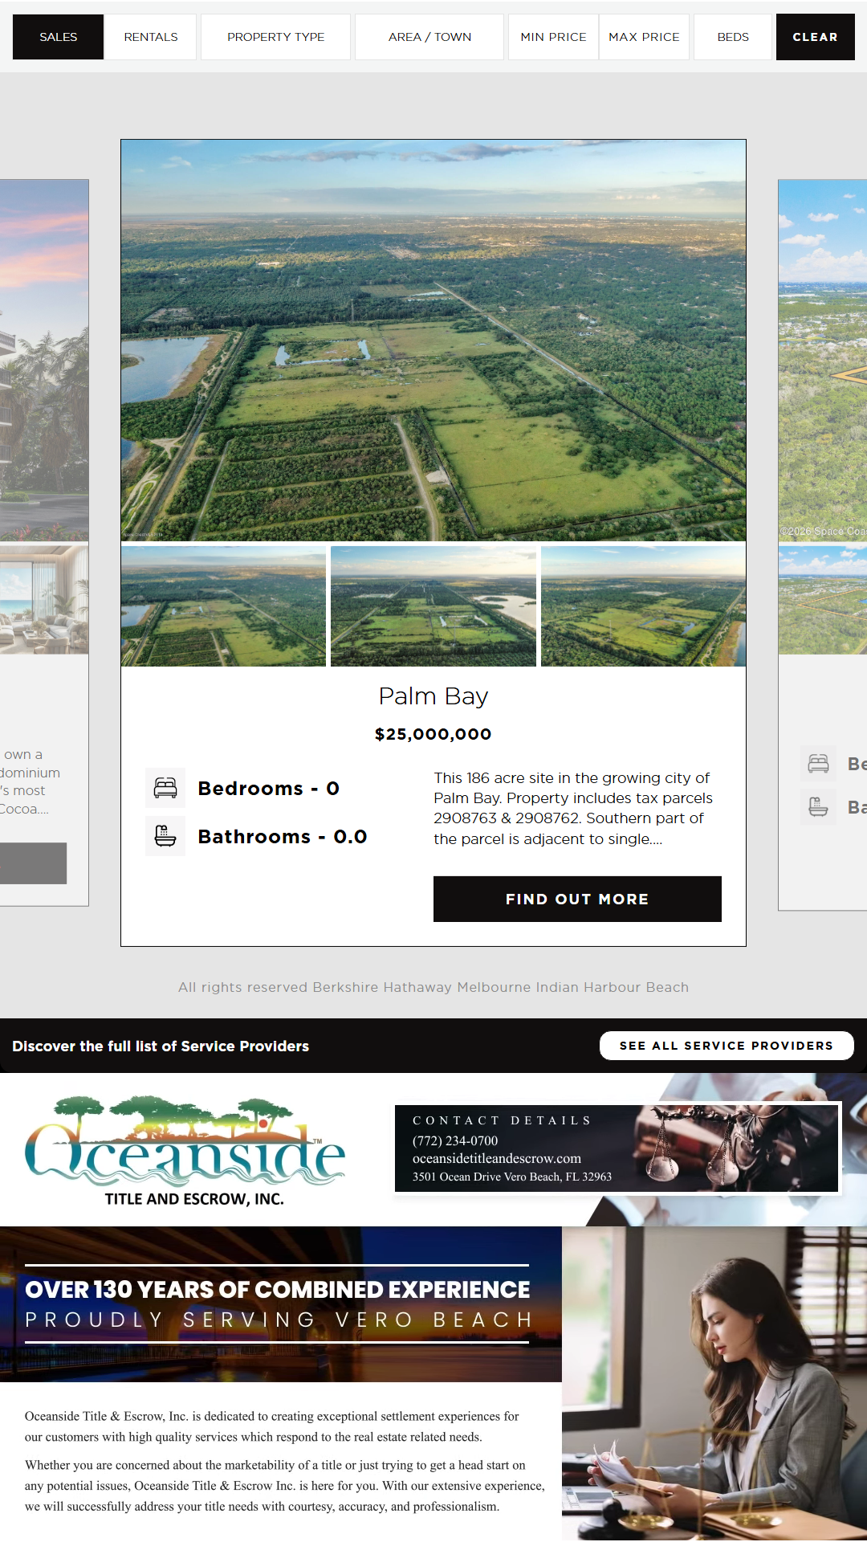Expand the Area / Town filter
This screenshot has height=1542, width=867.
click(x=429, y=37)
